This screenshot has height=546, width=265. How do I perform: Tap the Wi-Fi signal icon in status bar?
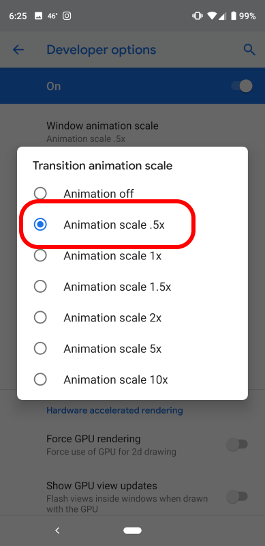click(x=211, y=16)
